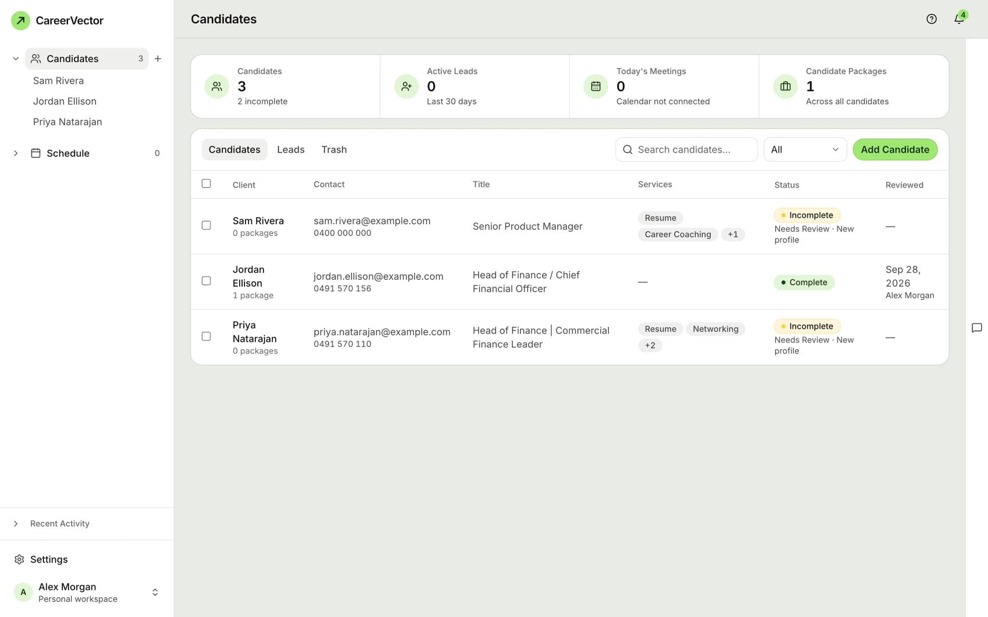Click the +1 services badge for Sam Rivera
This screenshot has height=617, width=988.
[x=733, y=234]
